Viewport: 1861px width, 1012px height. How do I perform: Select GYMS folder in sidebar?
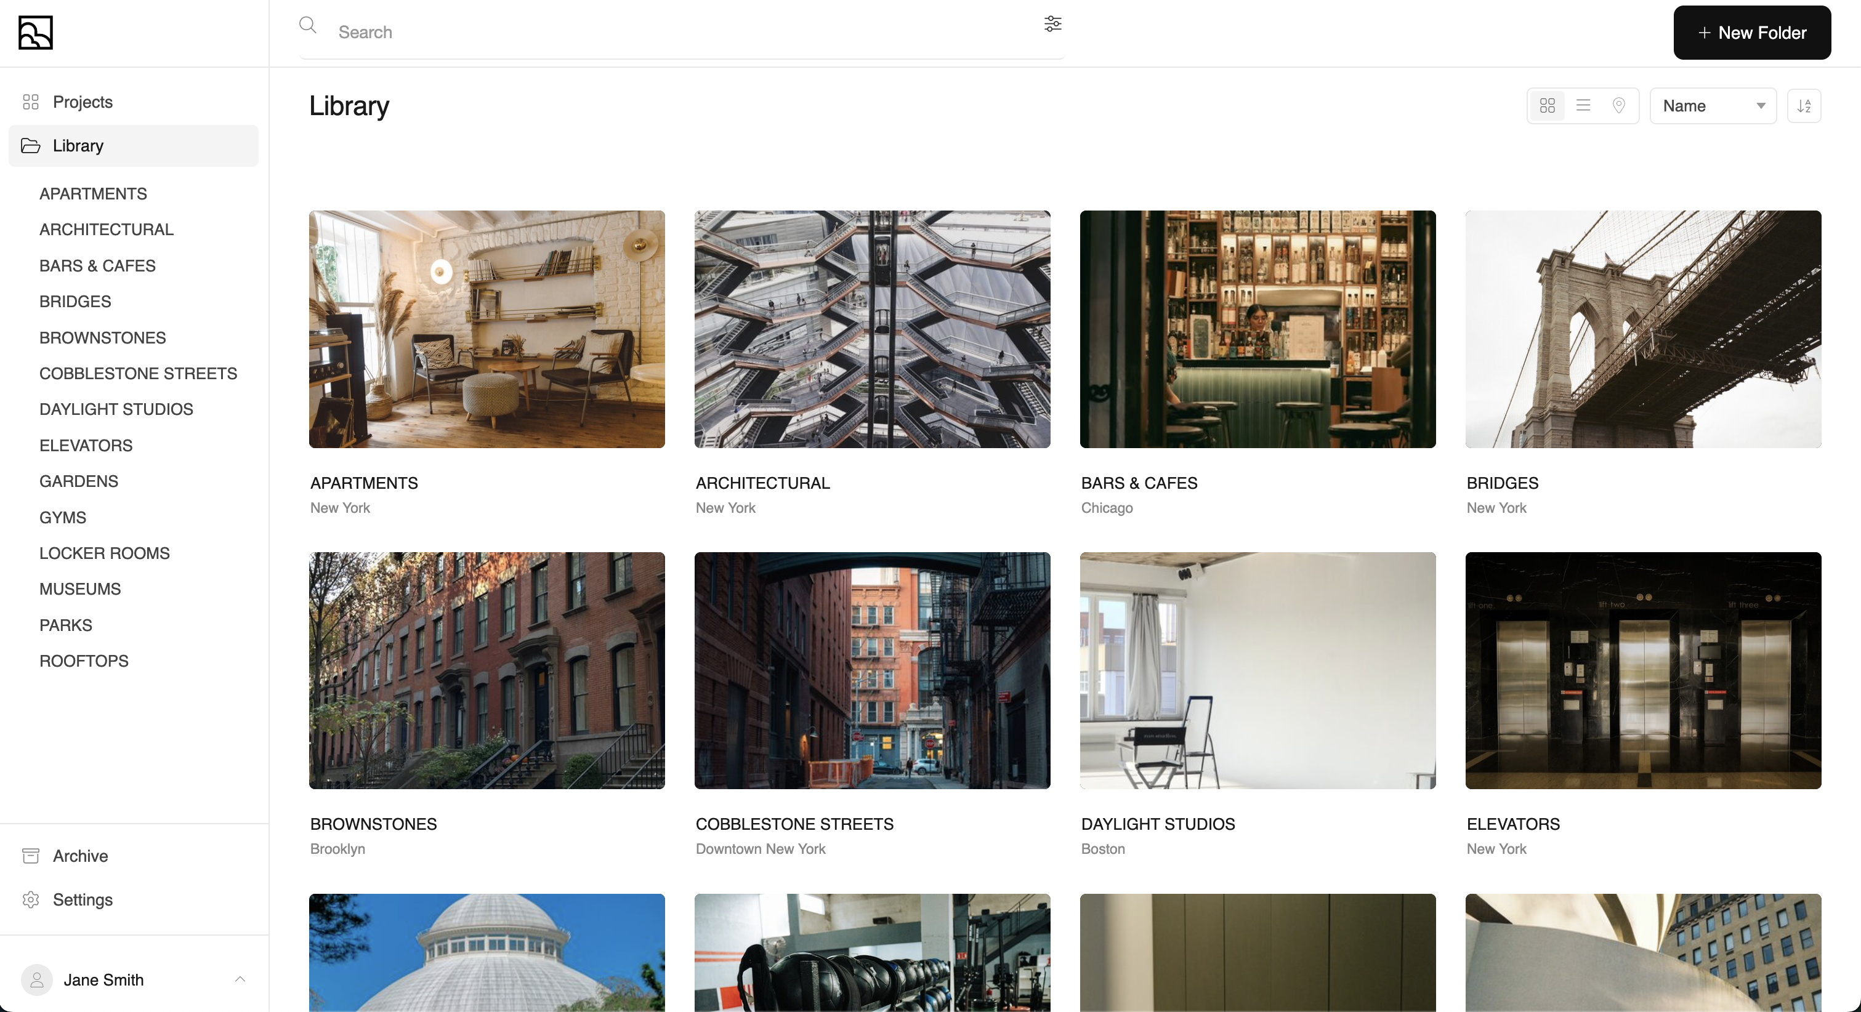tap(63, 517)
